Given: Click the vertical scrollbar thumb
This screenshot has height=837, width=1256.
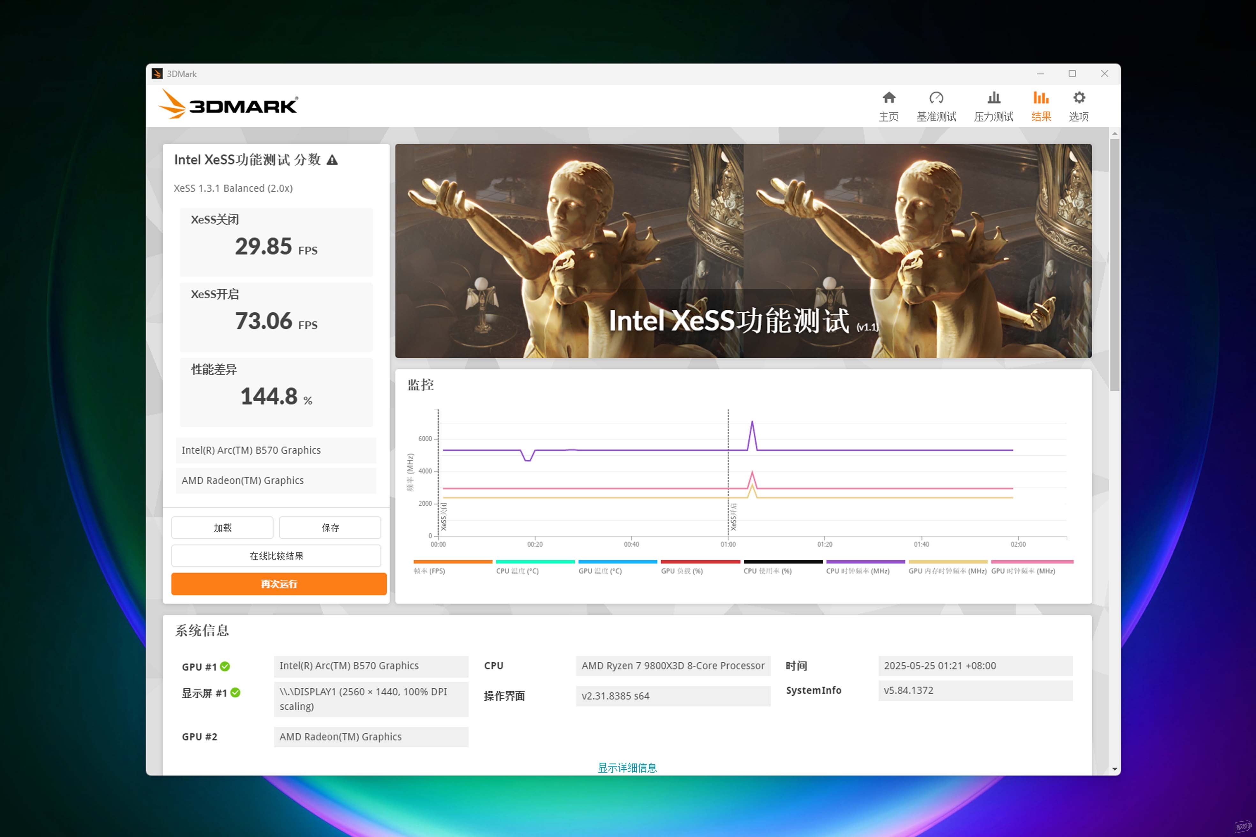Looking at the screenshot, I should pos(1115,265).
